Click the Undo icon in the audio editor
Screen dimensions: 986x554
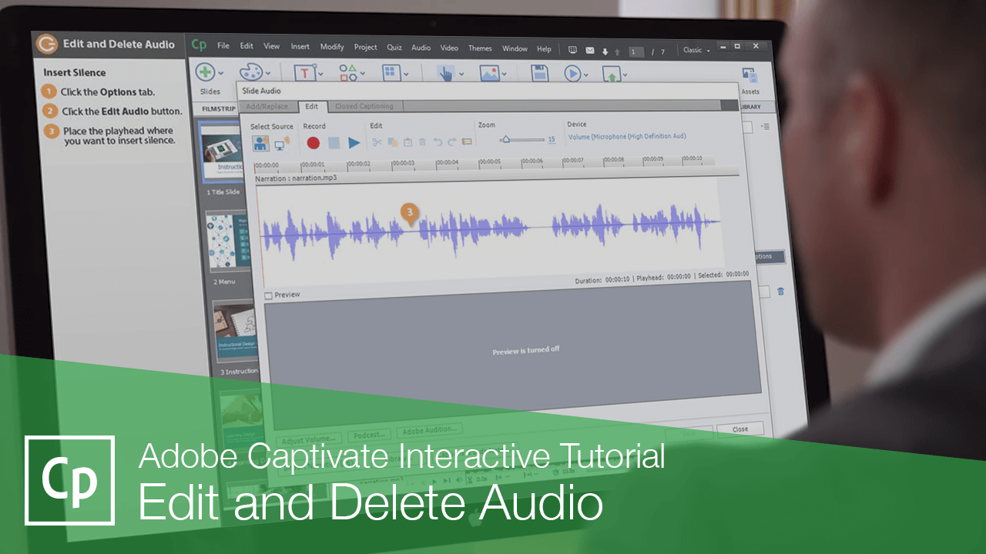coord(438,140)
